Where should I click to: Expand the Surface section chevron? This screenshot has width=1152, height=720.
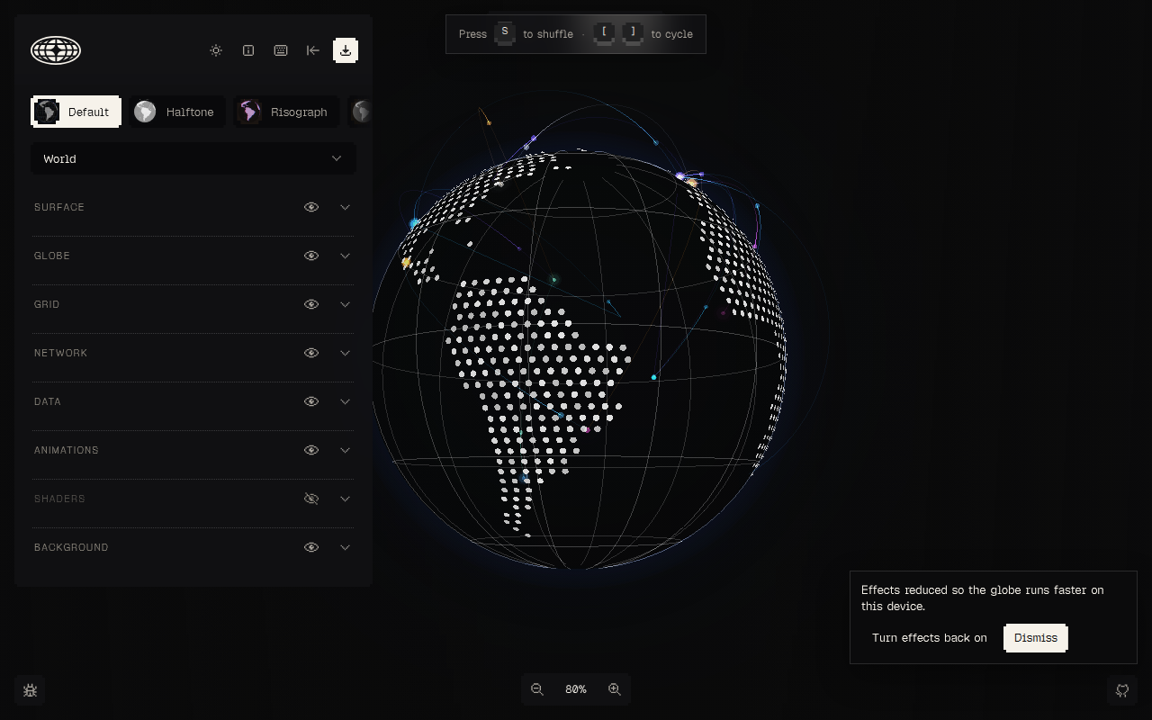pos(345,207)
